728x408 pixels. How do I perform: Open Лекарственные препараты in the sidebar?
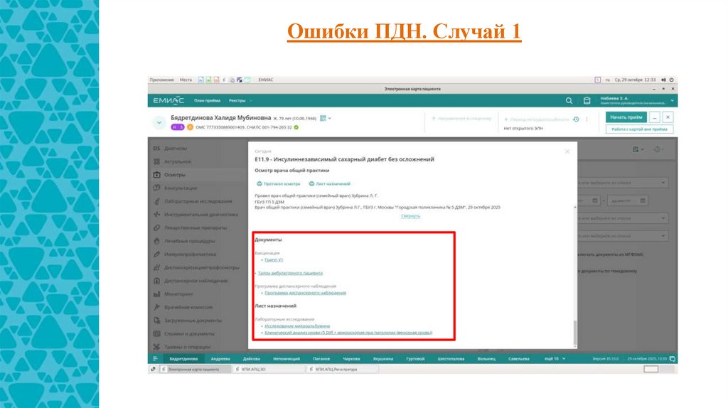coord(195,228)
